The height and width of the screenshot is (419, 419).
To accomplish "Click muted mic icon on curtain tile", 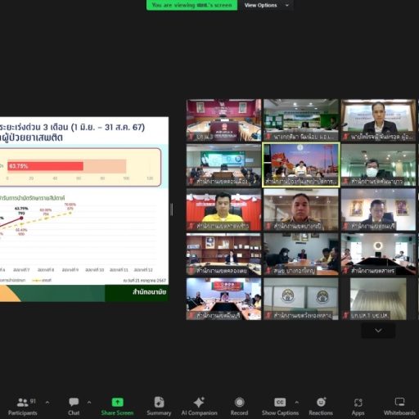I will [x=346, y=315].
